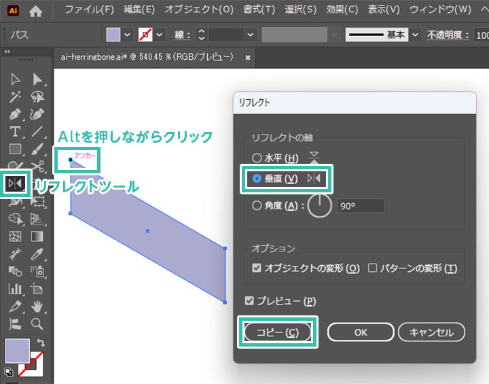
Task: Select the Reflect tool in the toolbar
Action: 16,183
